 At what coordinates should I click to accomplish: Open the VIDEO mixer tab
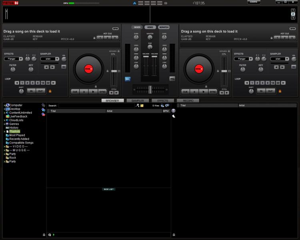click(150, 27)
